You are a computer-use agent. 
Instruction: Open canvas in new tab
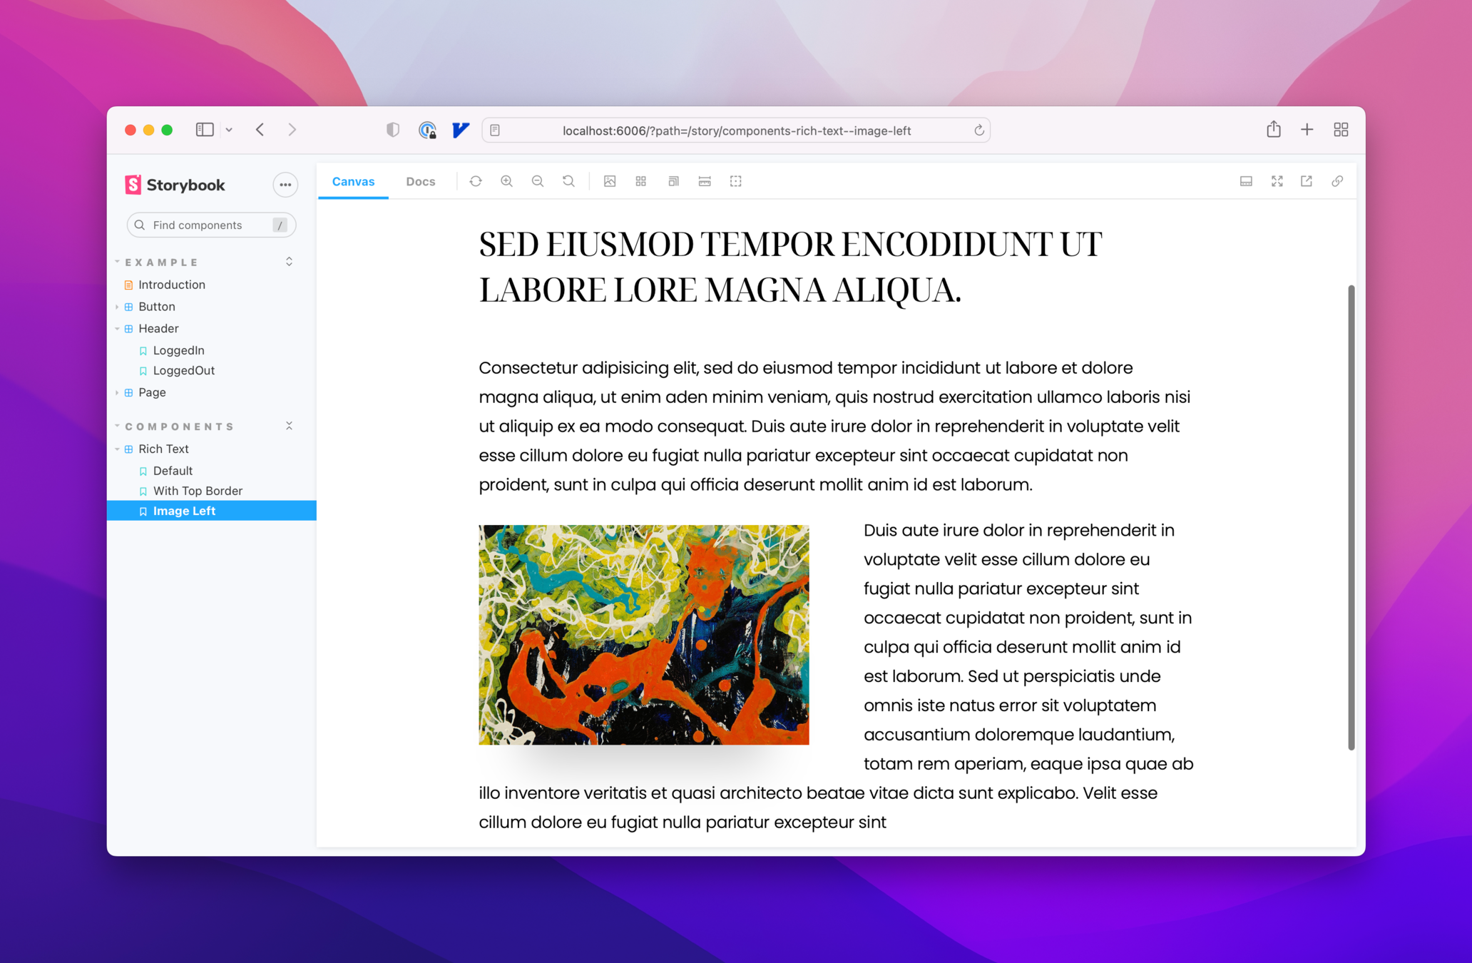point(1307,181)
